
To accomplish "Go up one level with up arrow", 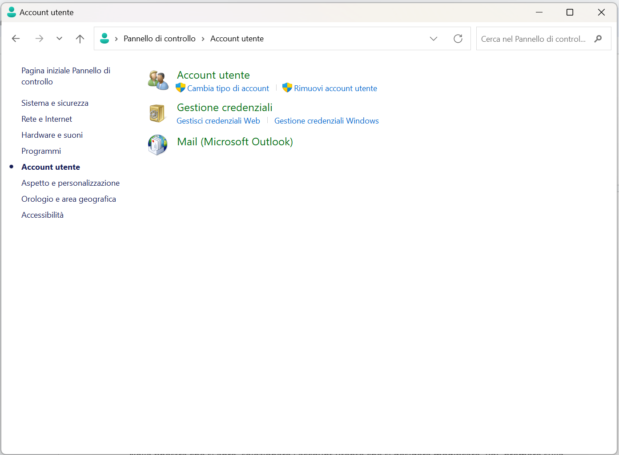I will point(80,39).
